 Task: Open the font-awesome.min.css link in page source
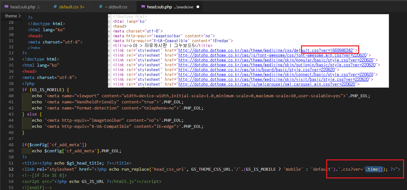[x=273, y=55]
